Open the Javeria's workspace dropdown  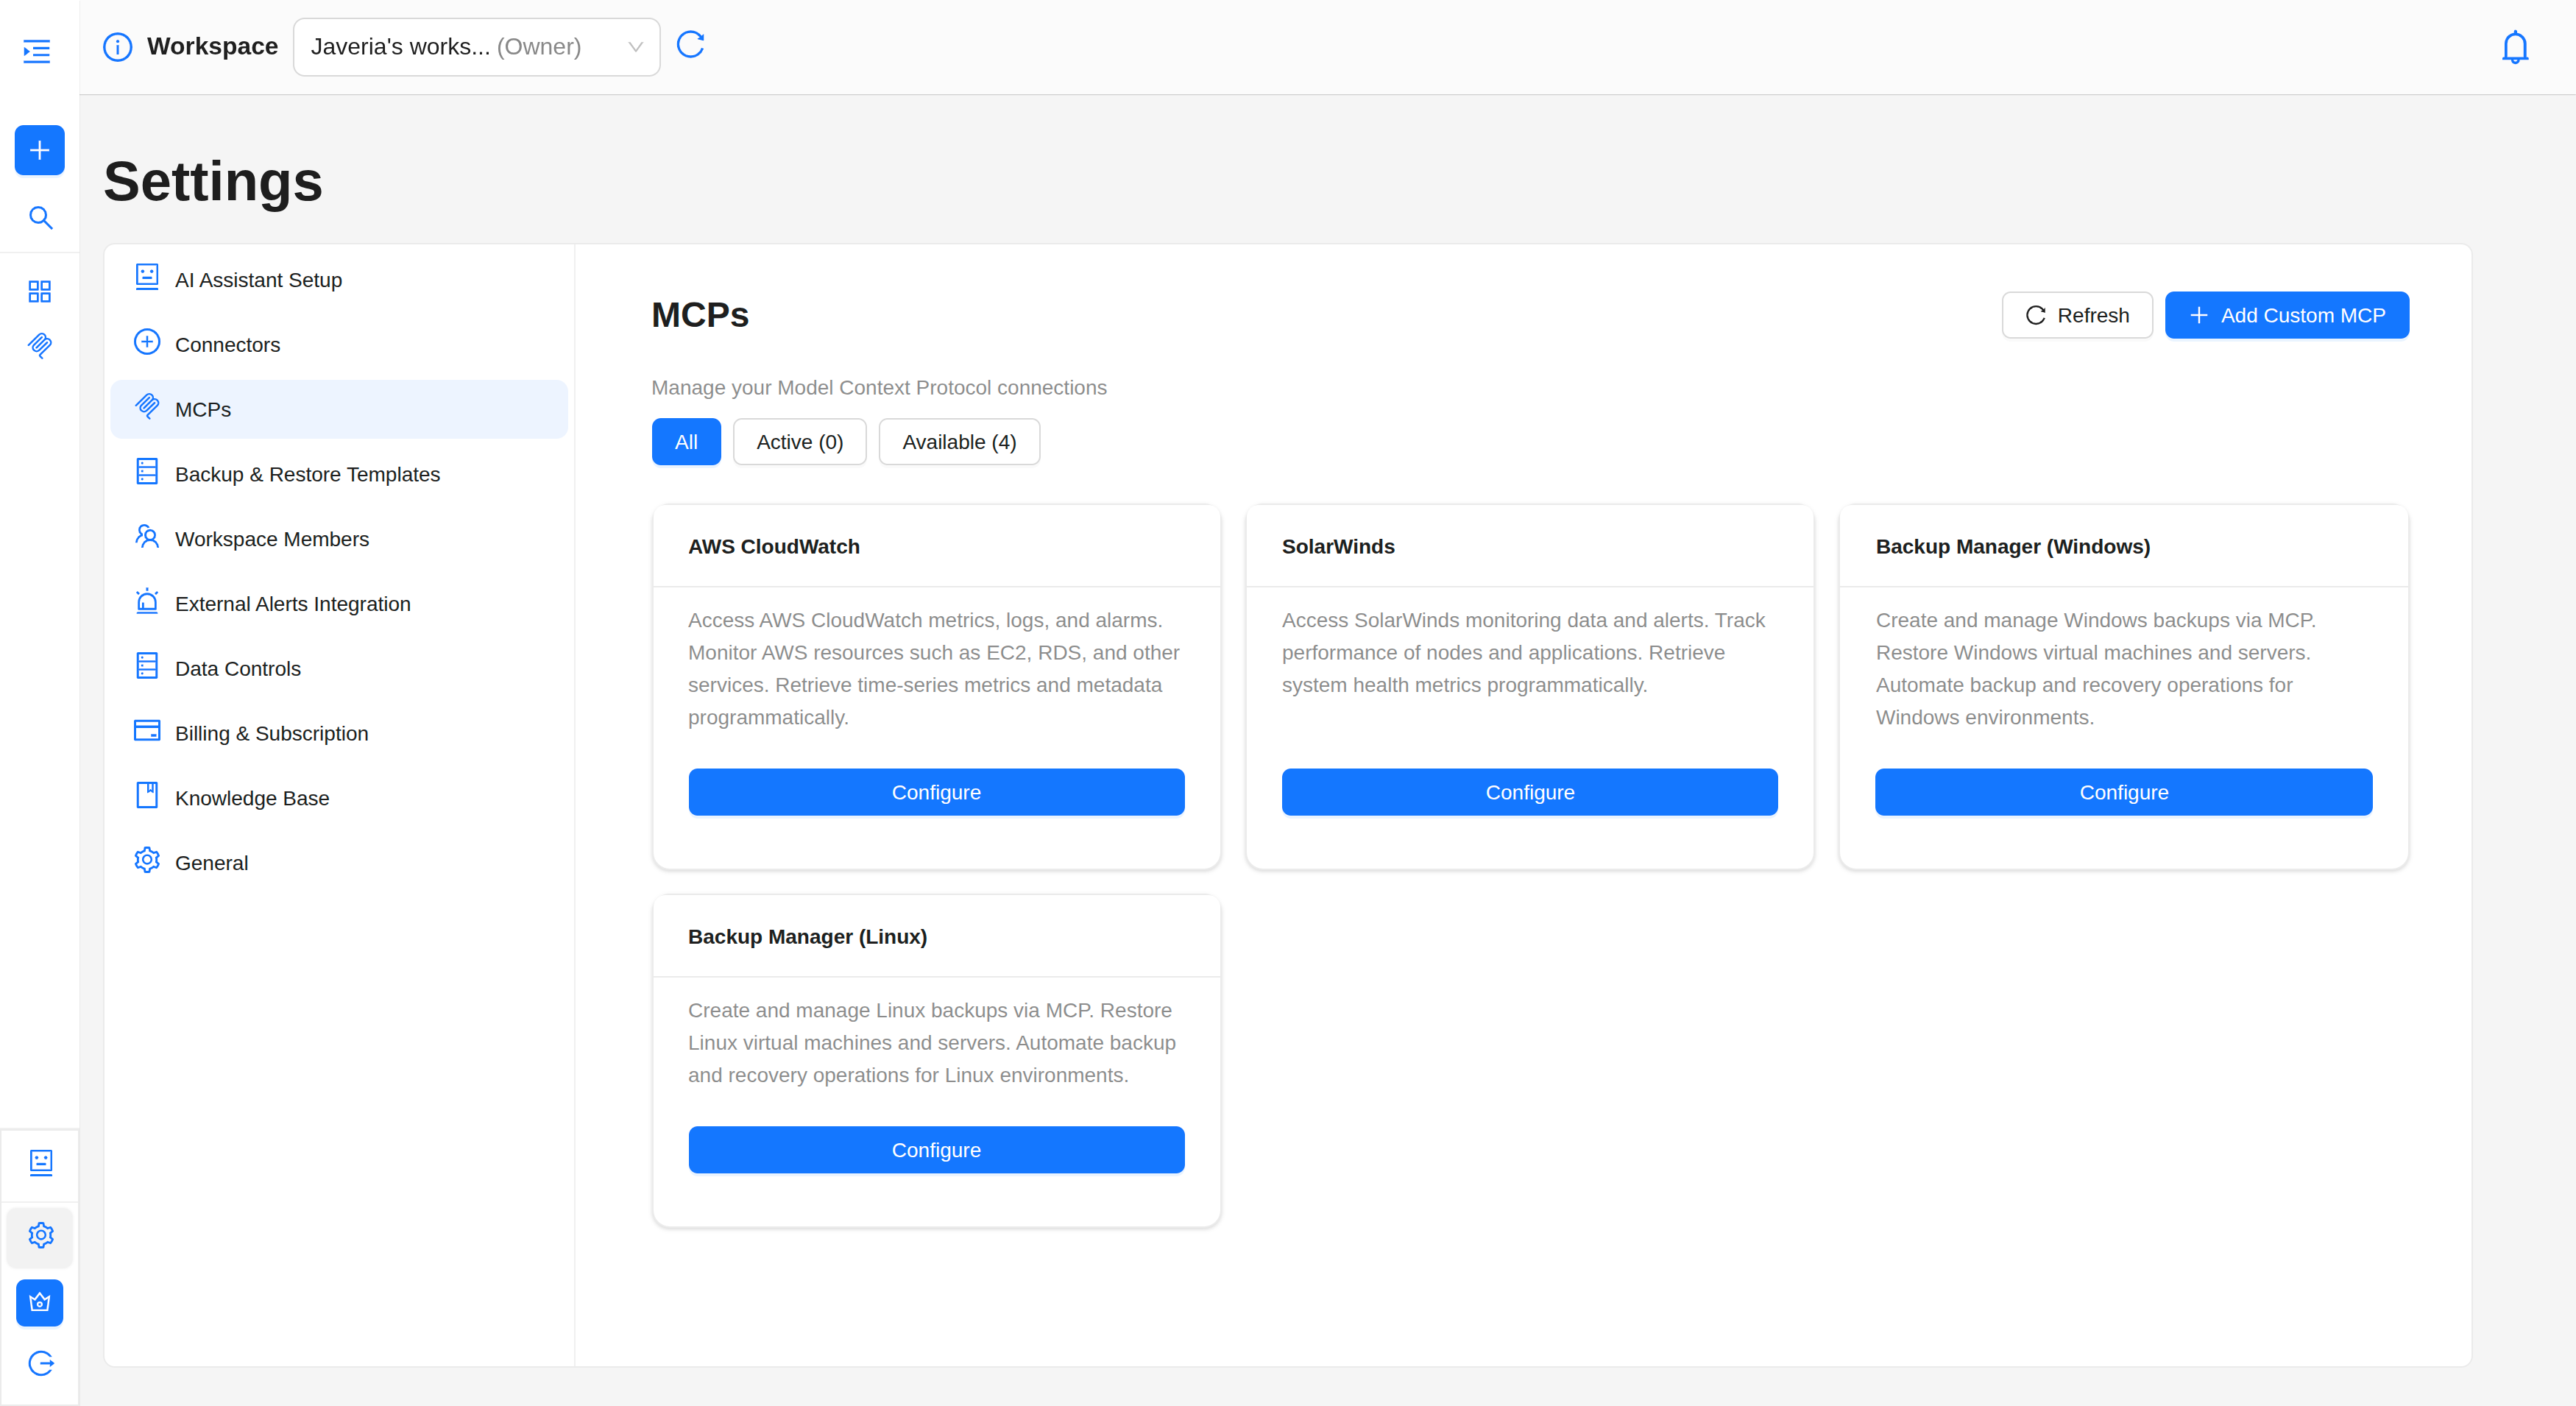coord(476,47)
